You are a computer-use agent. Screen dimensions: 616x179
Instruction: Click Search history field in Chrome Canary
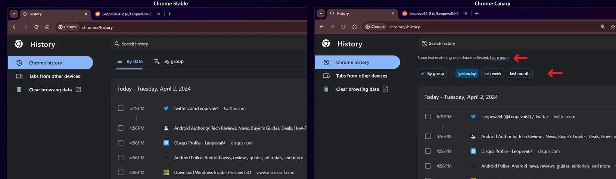(x=517, y=44)
